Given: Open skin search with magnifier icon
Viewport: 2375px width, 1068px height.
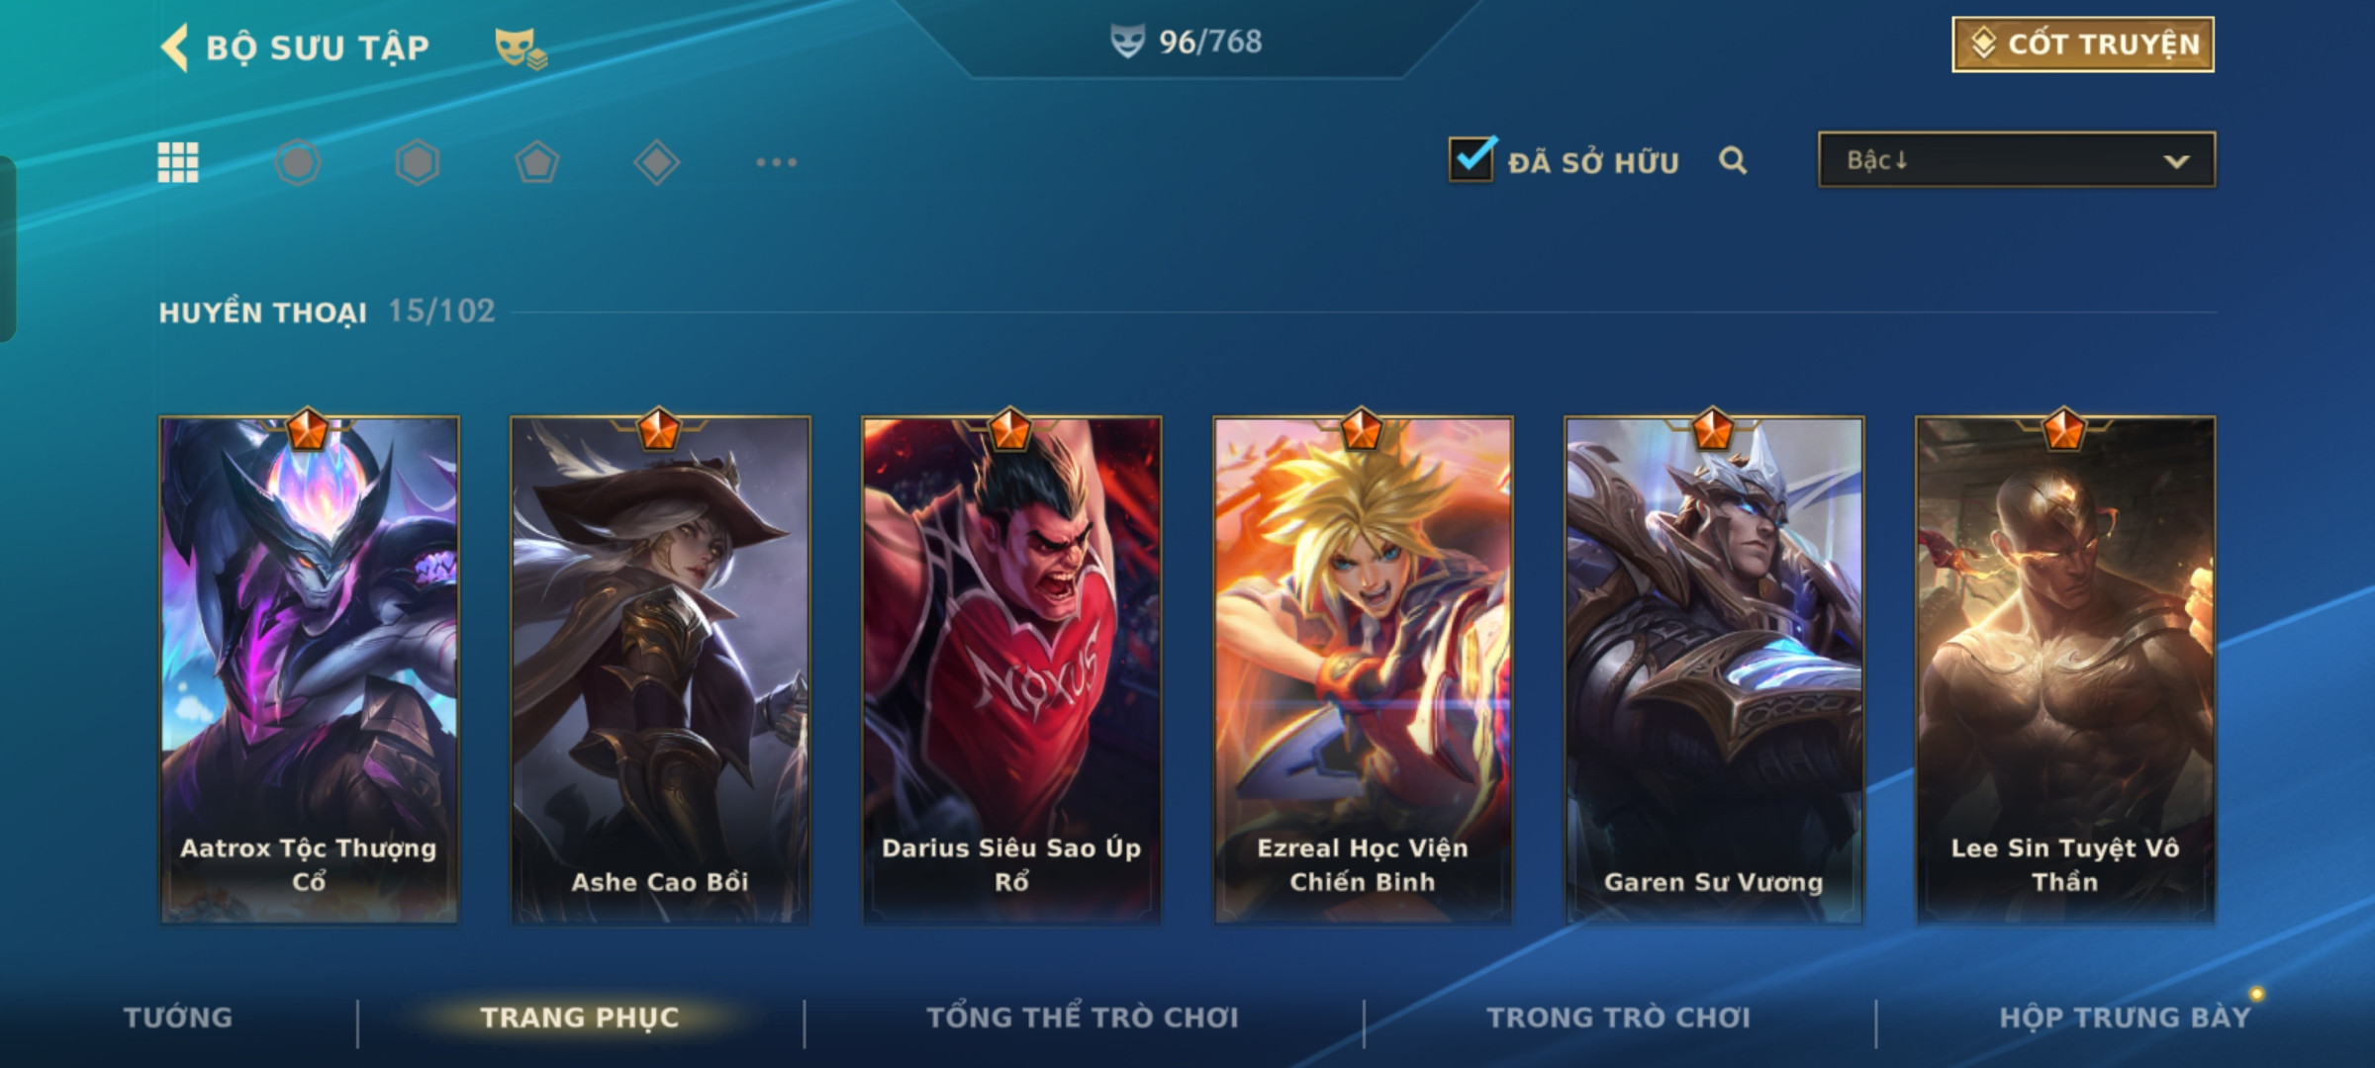Looking at the screenshot, I should coord(1733,160).
